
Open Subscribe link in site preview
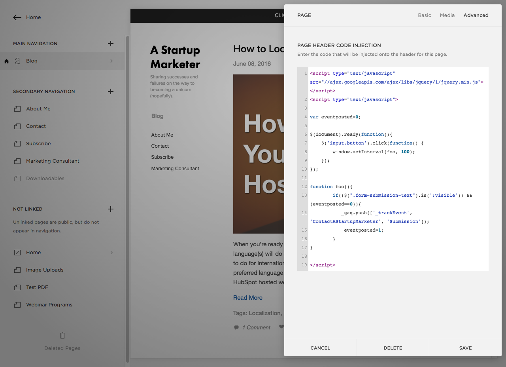coord(162,157)
